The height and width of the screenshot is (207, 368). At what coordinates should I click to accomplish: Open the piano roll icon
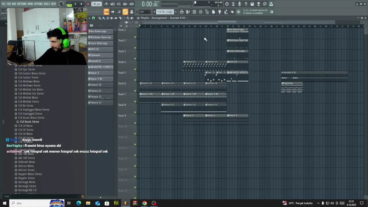coord(188,12)
